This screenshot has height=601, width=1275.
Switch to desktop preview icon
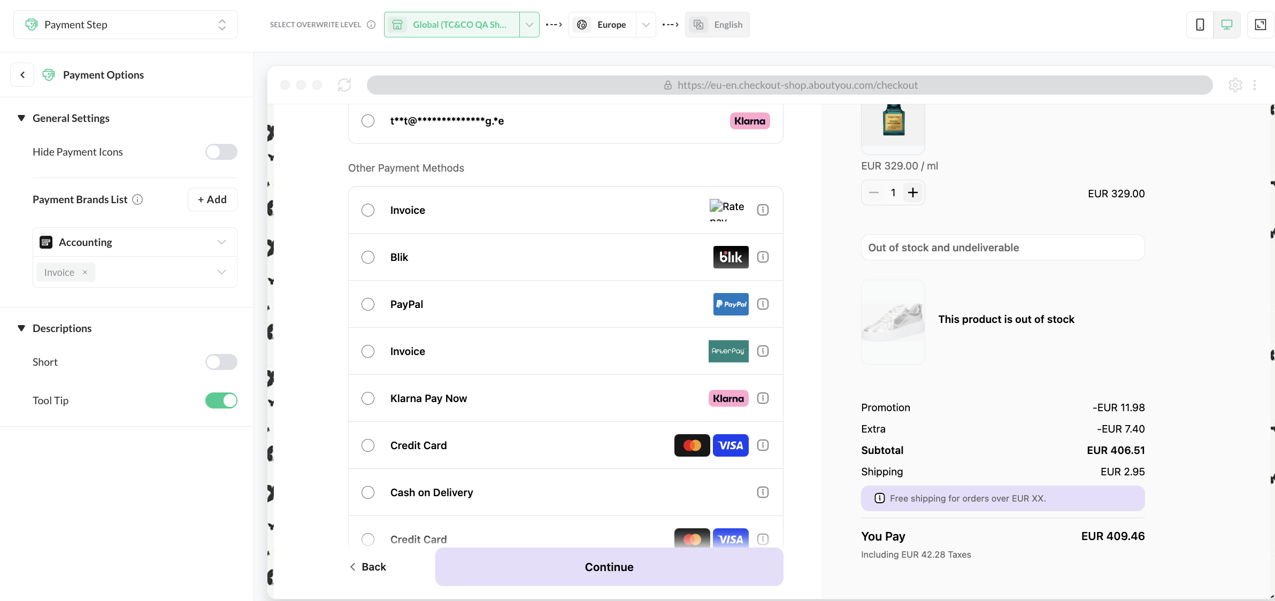[1227, 25]
